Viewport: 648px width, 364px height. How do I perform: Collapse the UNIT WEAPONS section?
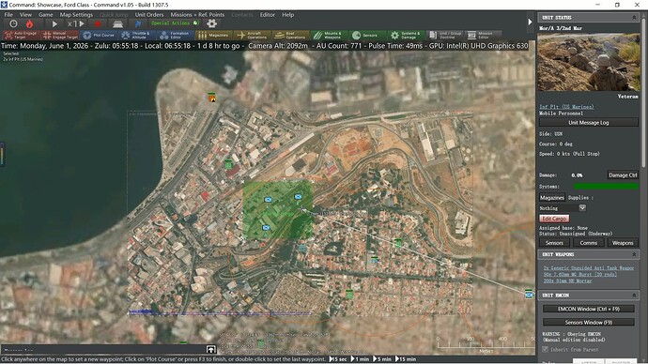pyautogui.click(x=634, y=254)
